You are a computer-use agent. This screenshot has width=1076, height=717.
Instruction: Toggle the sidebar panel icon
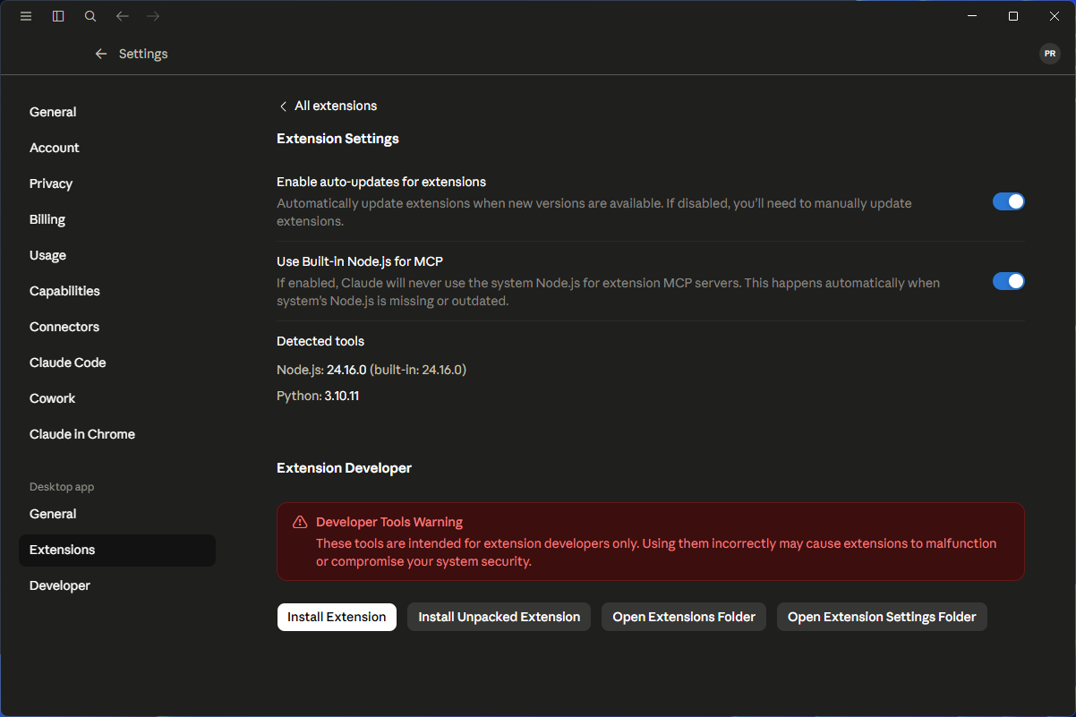tap(58, 16)
